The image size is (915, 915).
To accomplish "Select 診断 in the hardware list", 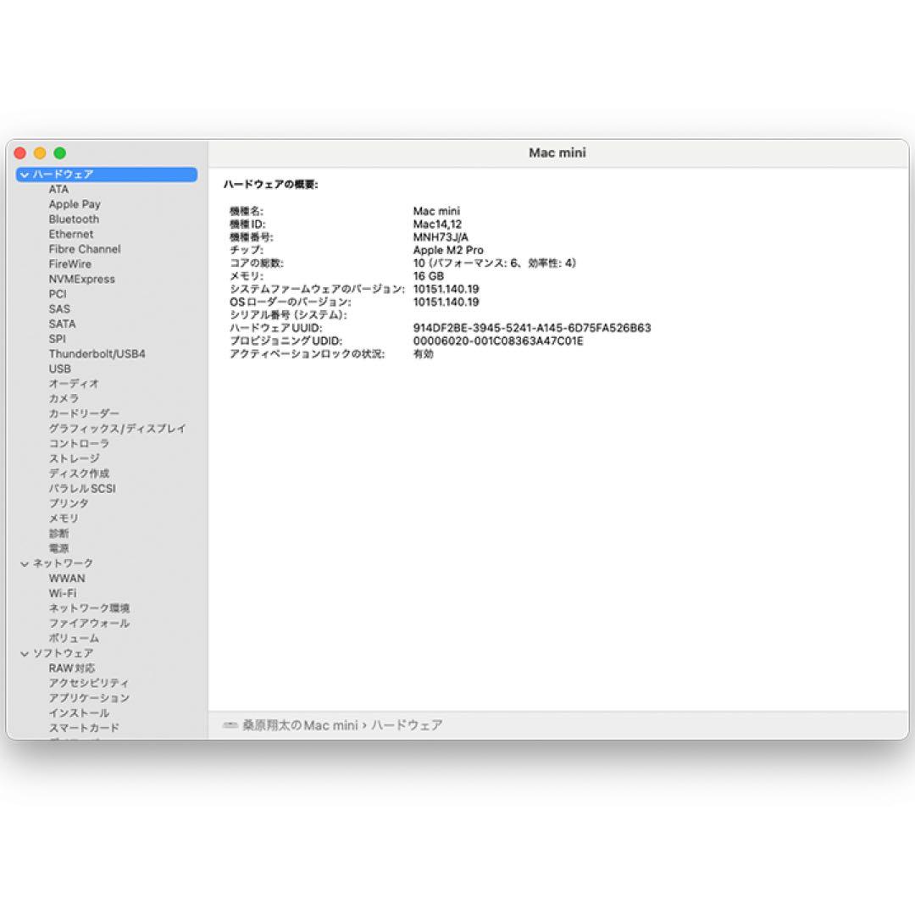I will pyautogui.click(x=58, y=533).
